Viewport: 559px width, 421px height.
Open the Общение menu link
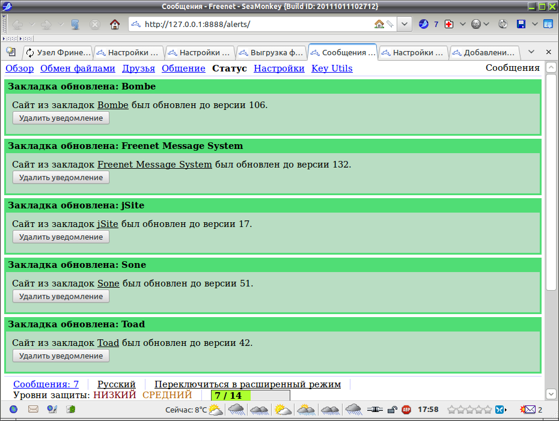pos(183,68)
